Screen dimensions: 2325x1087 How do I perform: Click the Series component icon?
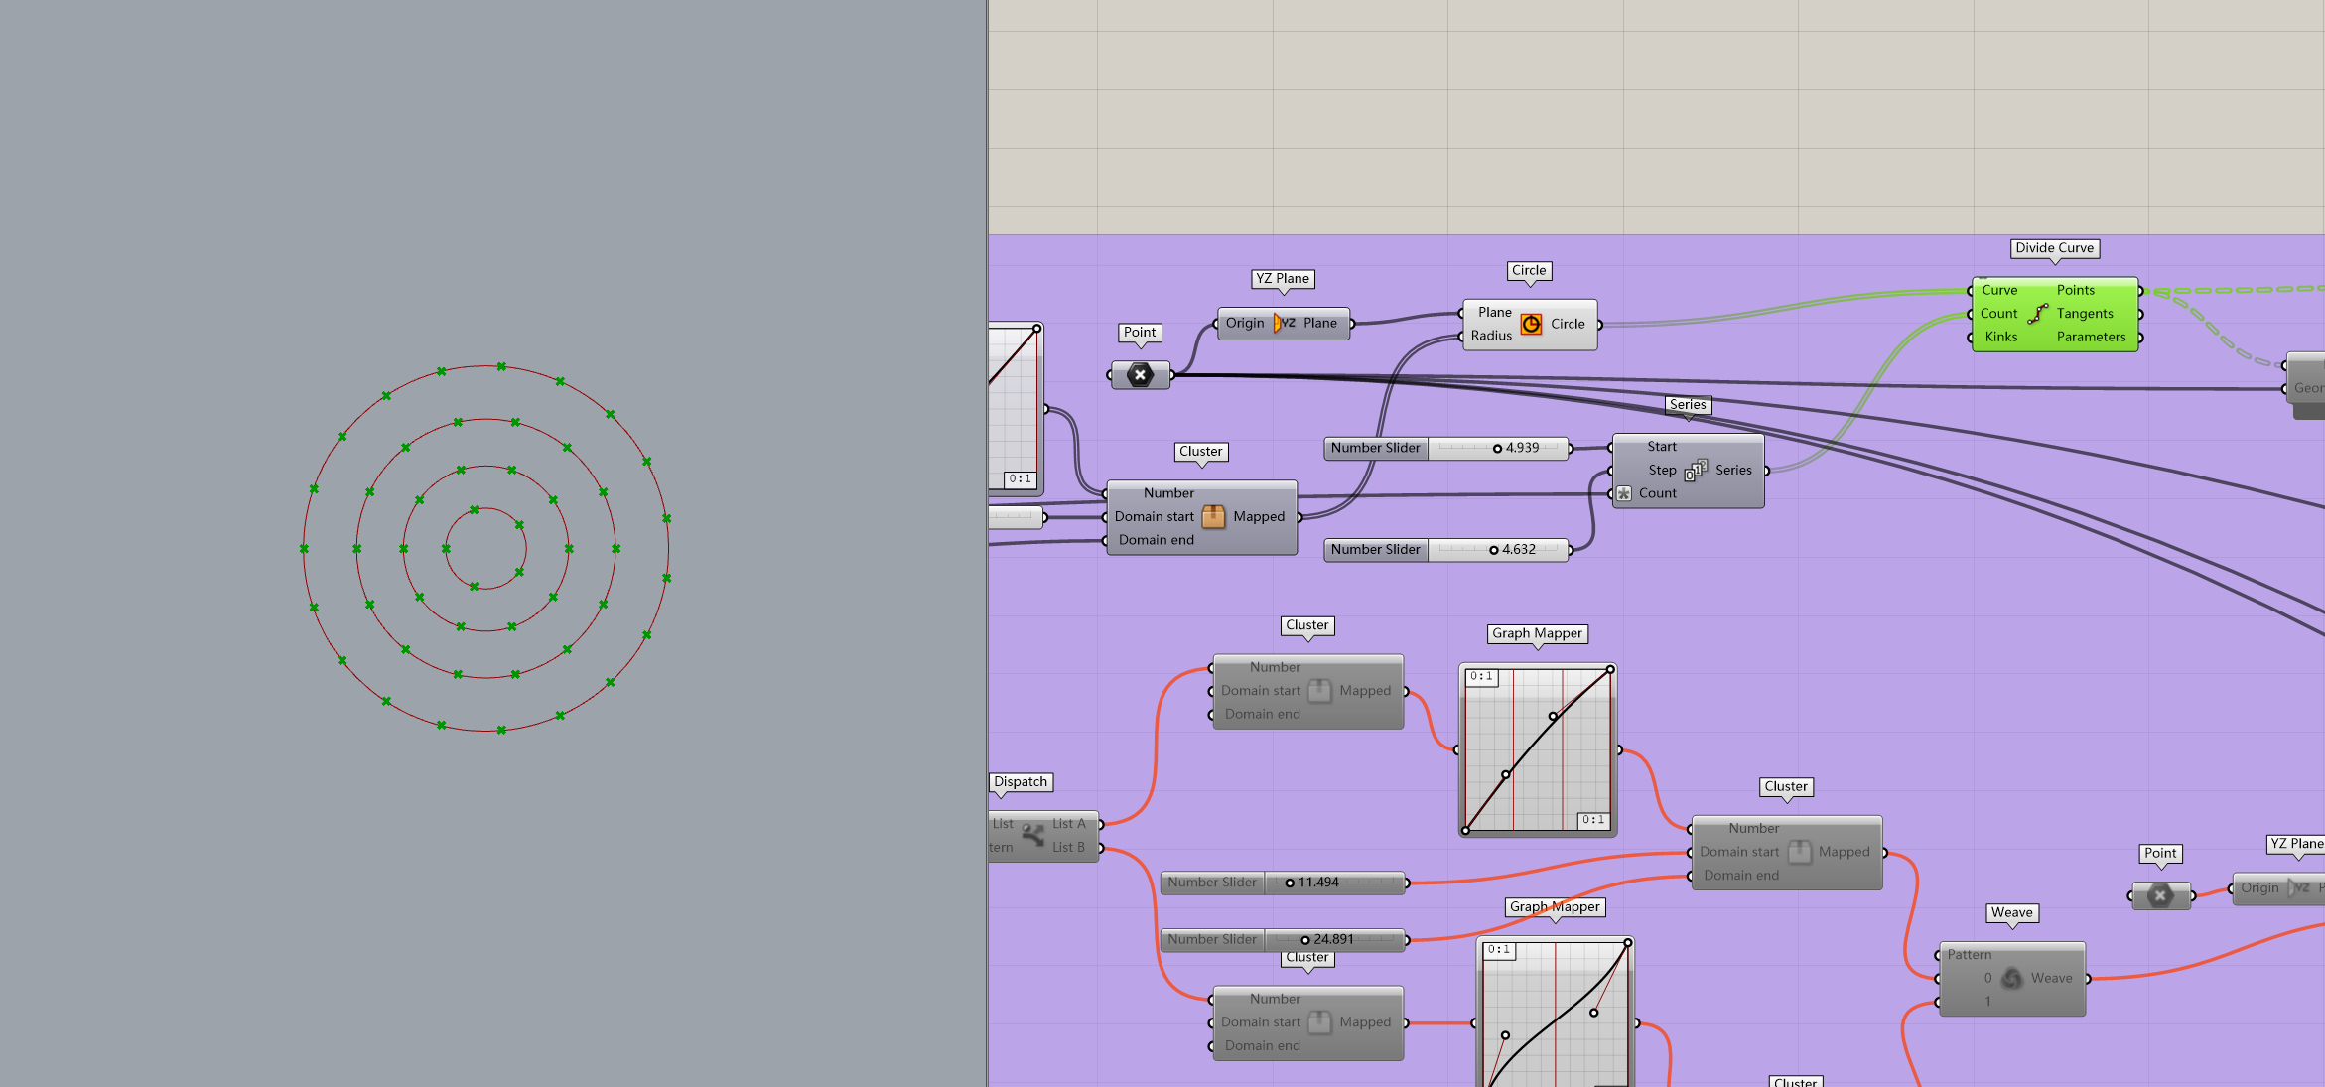pyautogui.click(x=1696, y=470)
